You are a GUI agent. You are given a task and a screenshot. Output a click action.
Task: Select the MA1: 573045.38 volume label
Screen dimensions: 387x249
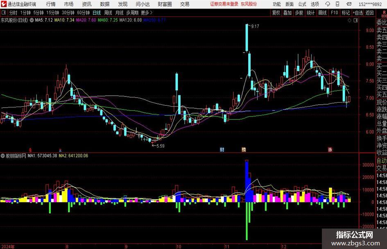(42, 156)
